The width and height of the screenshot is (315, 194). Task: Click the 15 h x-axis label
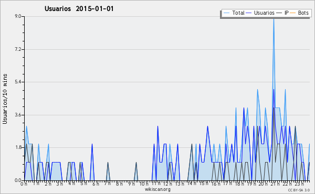203,184
